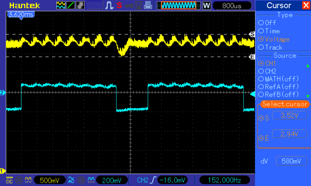Click the CH1 ground level marker
This screenshot has width=311, height=186.
[2, 171]
